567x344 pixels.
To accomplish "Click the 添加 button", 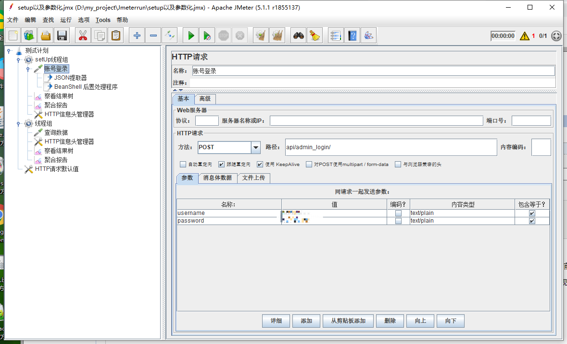I will coord(306,321).
